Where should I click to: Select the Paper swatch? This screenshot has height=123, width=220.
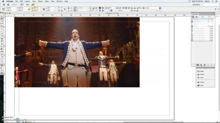pos(202,24)
